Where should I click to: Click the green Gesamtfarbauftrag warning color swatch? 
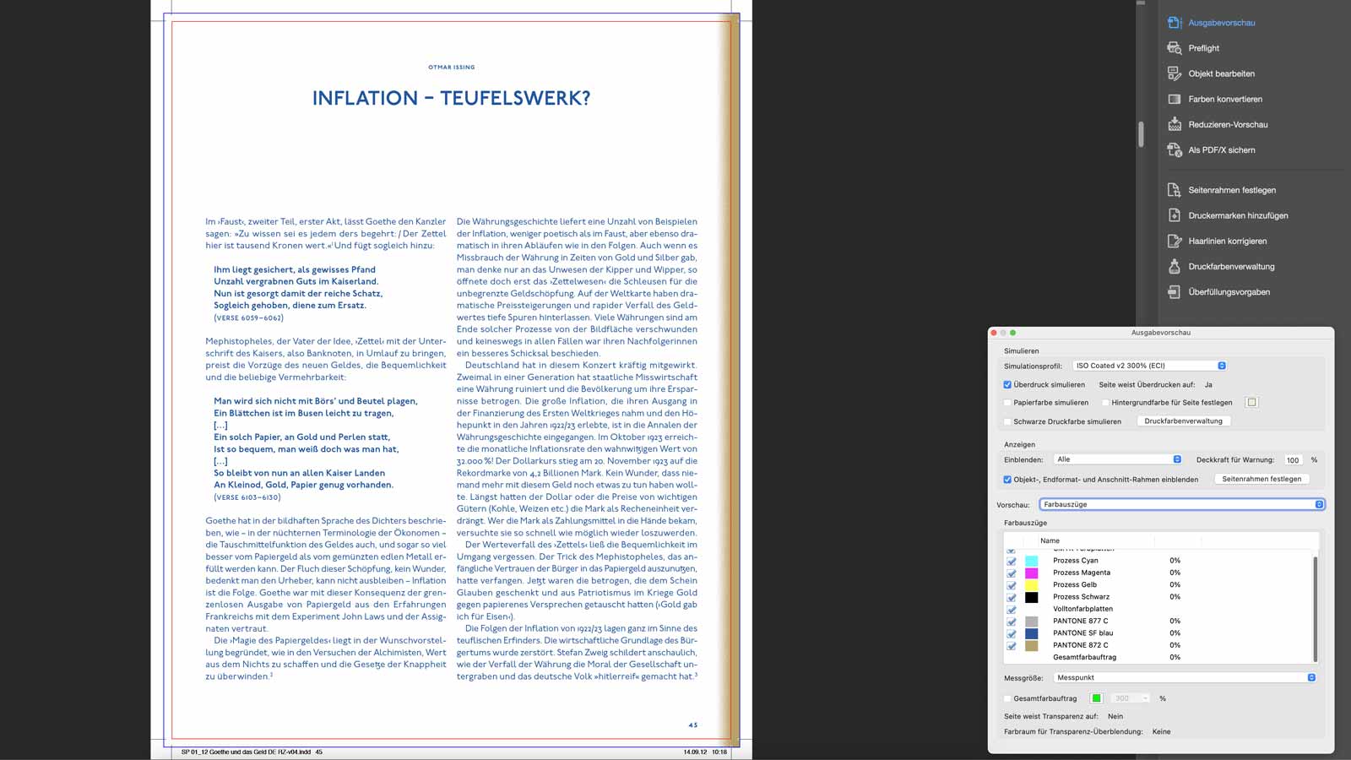pos(1096,698)
